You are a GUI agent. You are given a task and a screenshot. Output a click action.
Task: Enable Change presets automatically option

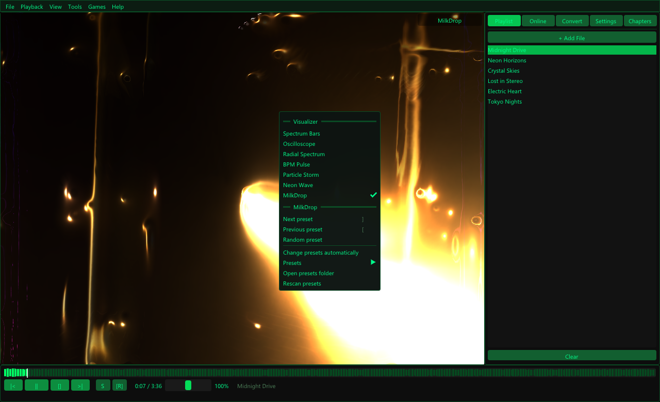(329, 253)
